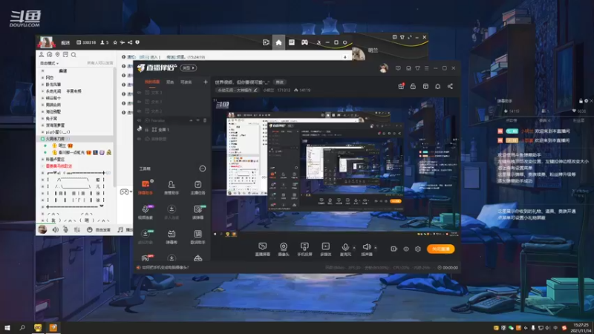Expand the pig小屋 channel

(x=42, y=132)
